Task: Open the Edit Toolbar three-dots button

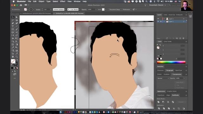Action: [15, 78]
